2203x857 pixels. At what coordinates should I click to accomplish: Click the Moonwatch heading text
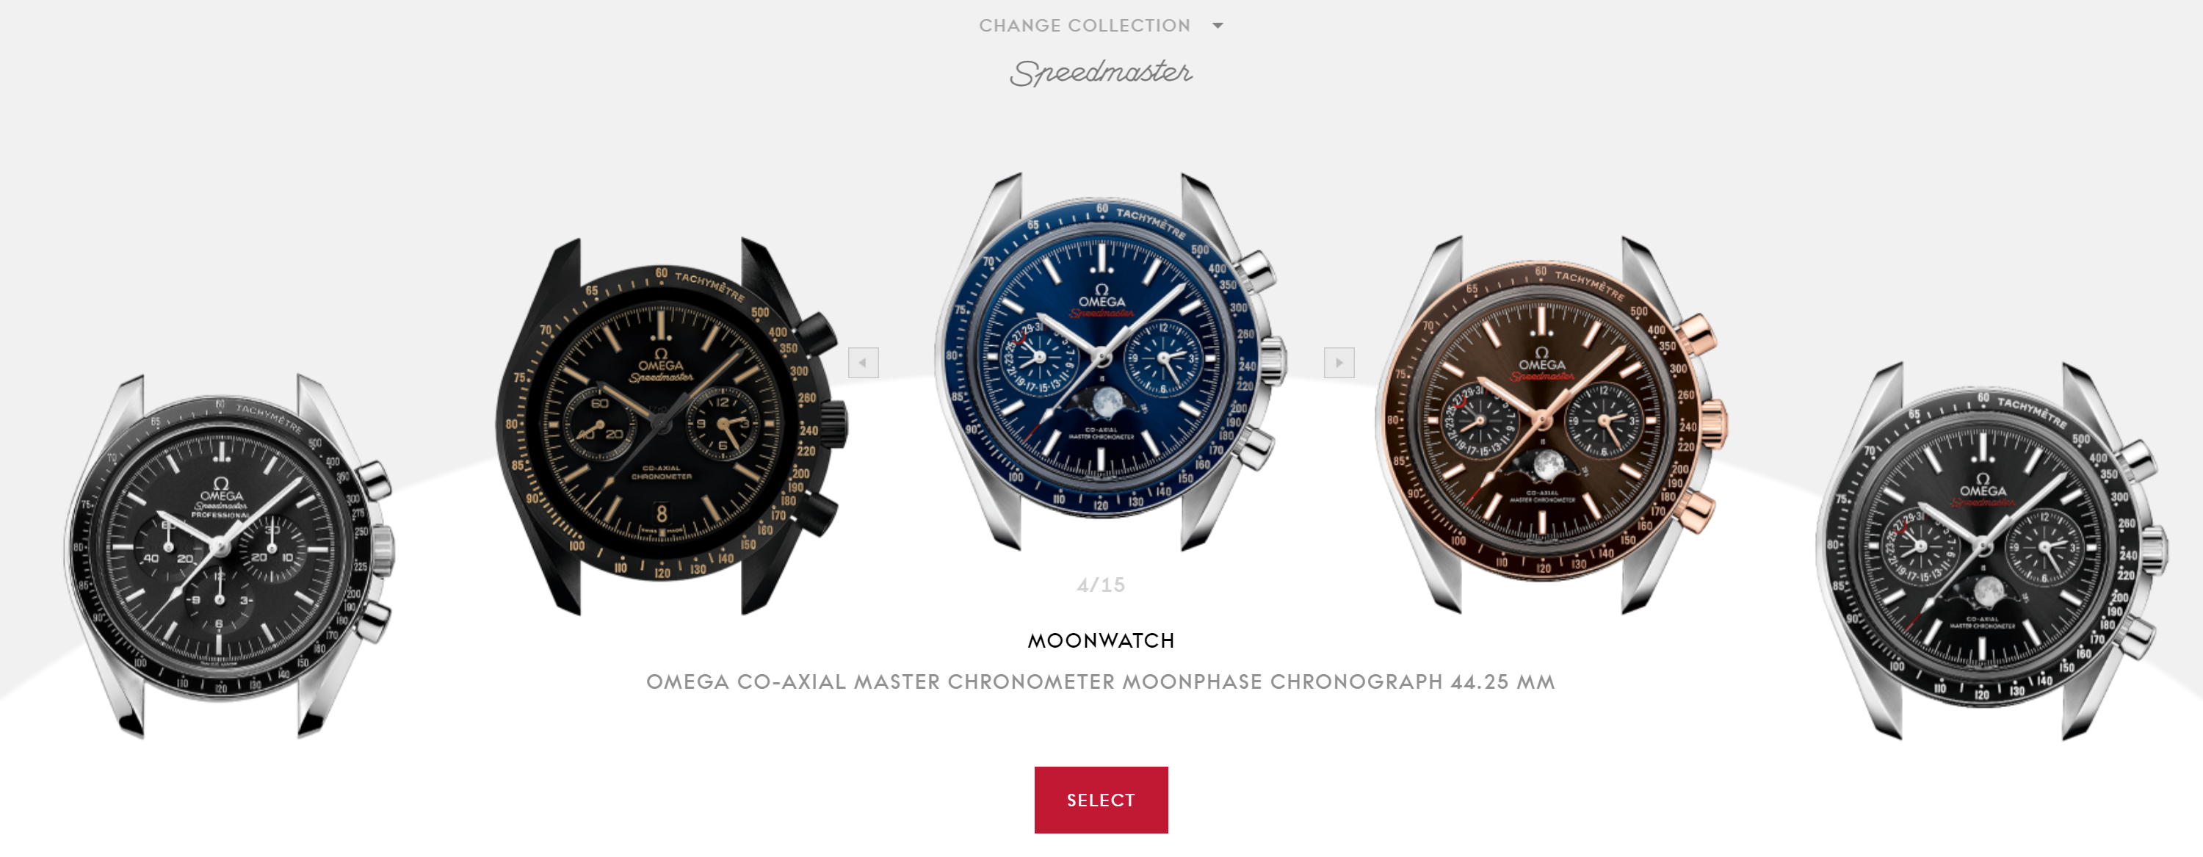1101,640
